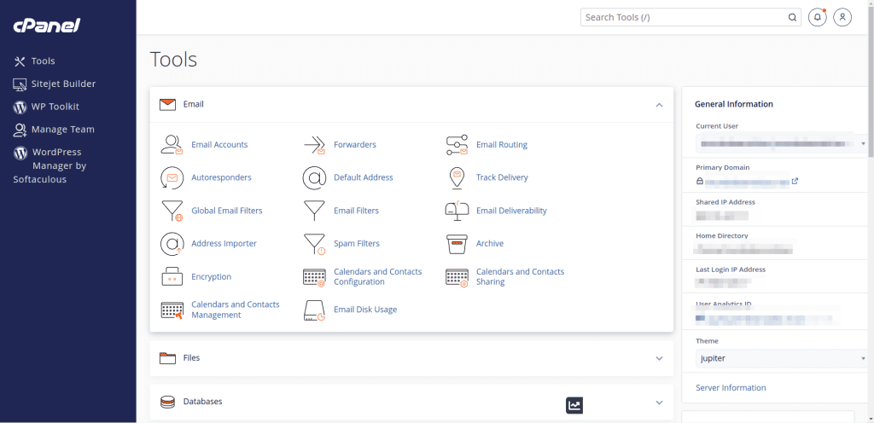This screenshot has height=423, width=874.
Task: Click the search magnifier icon
Action: click(x=792, y=17)
